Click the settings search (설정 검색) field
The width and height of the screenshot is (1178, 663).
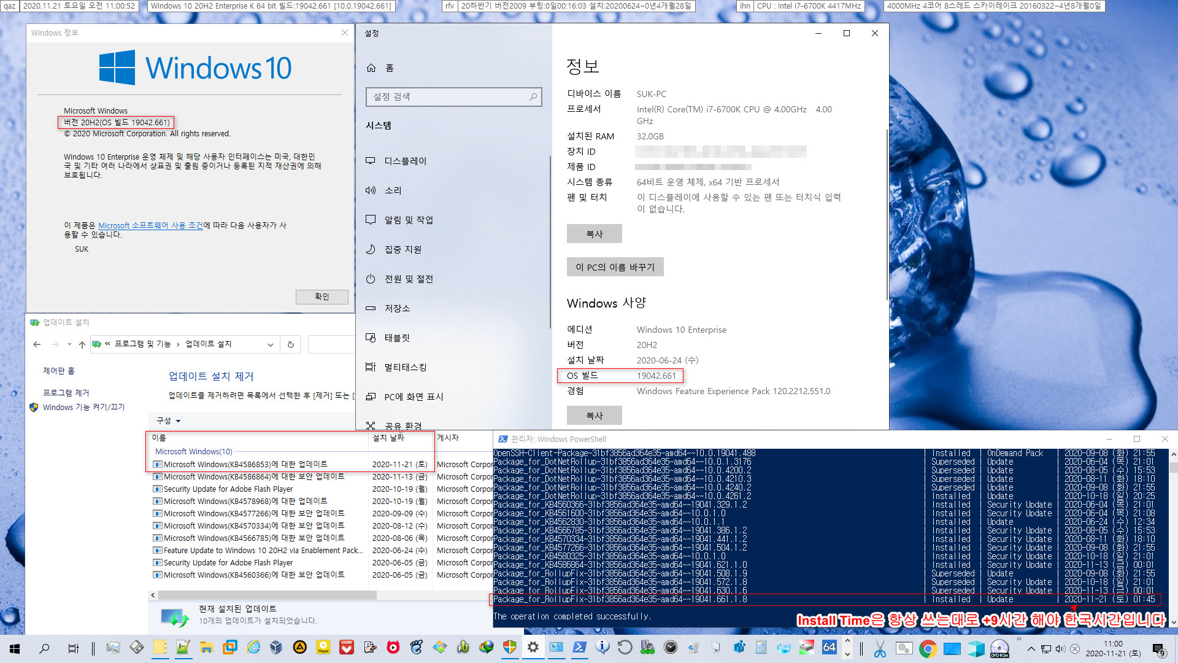click(x=453, y=97)
